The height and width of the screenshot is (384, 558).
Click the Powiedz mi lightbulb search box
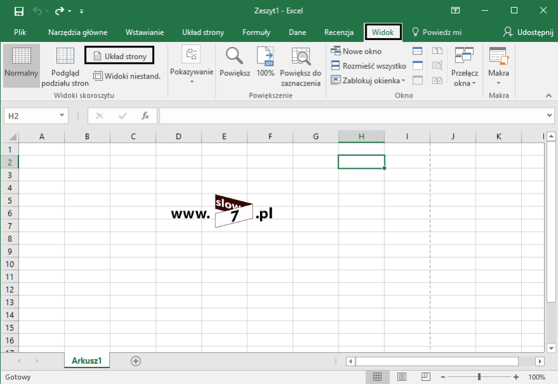pos(437,32)
